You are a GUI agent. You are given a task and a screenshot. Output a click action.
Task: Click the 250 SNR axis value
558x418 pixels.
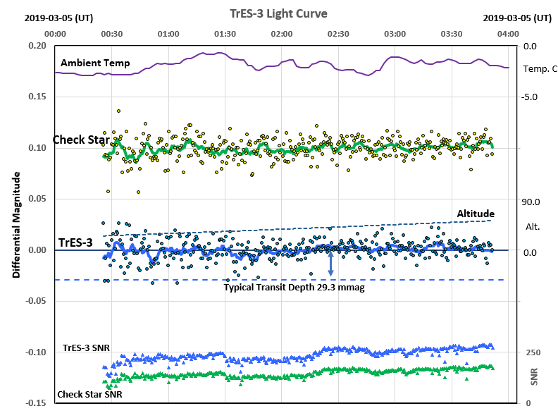pos(533,352)
